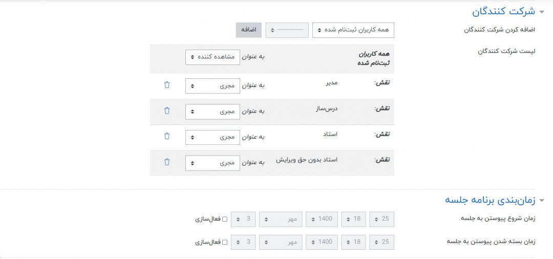Open the مشاهده کننده role dropdown
Image resolution: width=553 pixels, height=259 pixels.
pos(212,57)
